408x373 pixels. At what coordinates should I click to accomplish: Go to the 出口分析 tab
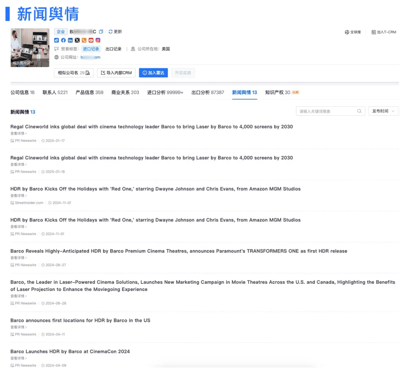[x=208, y=93]
